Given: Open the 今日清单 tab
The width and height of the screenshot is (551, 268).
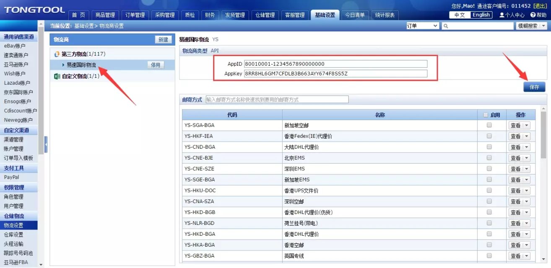Looking at the screenshot, I should [x=355, y=15].
